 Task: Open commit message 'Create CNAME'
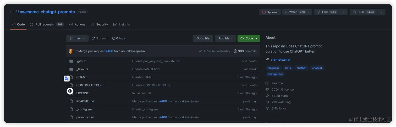pyautogui.click(x=143, y=77)
